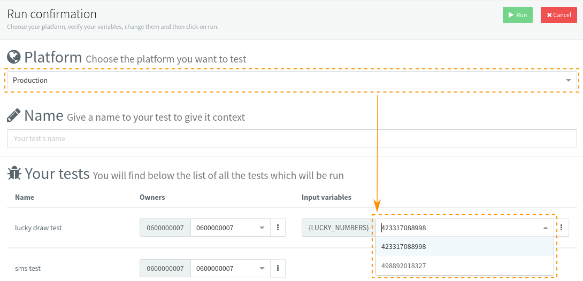Click the globe icon beside Platform heading
Screen dimensions: 583x281
point(14,57)
